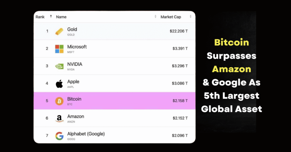
Task: Click the NVDA ticker label
Action: pyautogui.click(x=71, y=69)
